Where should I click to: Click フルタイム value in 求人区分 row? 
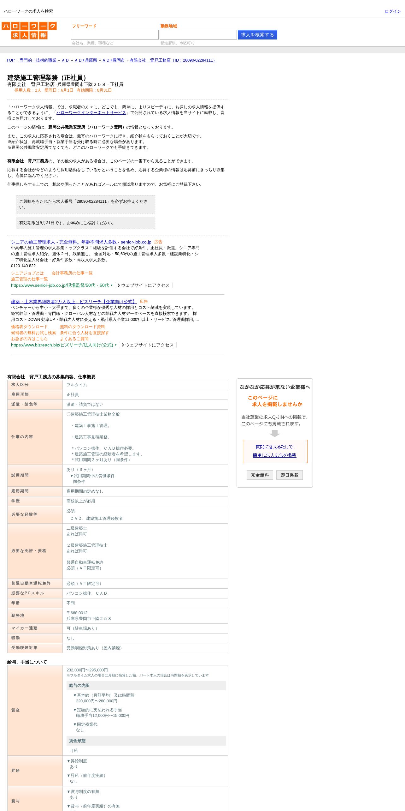click(x=77, y=385)
